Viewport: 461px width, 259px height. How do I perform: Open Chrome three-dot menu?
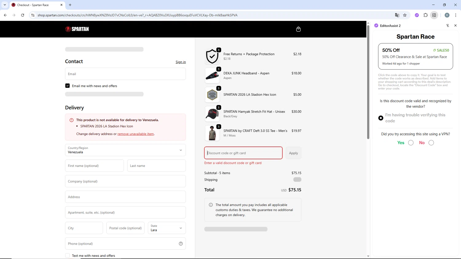455,15
